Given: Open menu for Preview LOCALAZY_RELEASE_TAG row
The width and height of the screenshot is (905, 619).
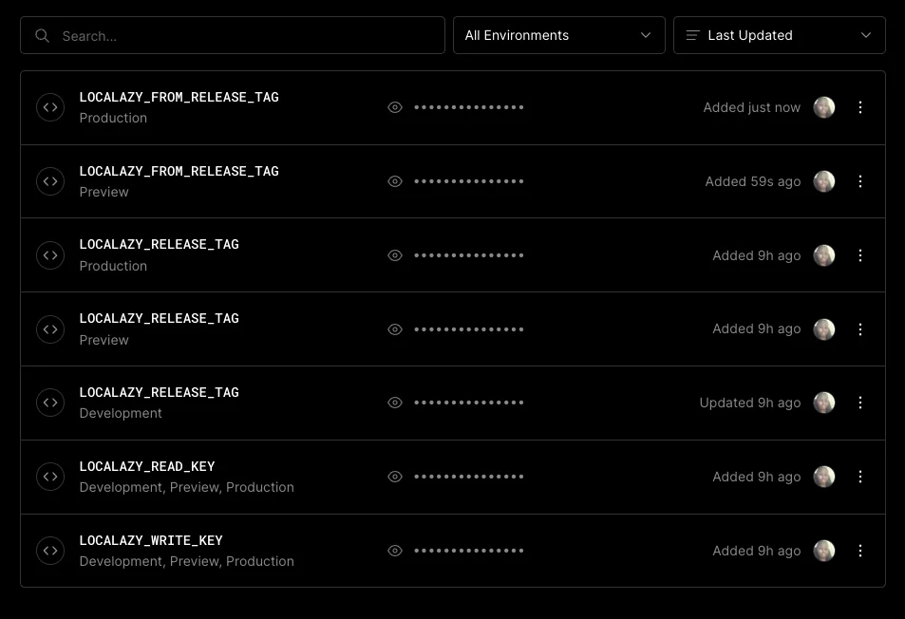Looking at the screenshot, I should point(860,329).
